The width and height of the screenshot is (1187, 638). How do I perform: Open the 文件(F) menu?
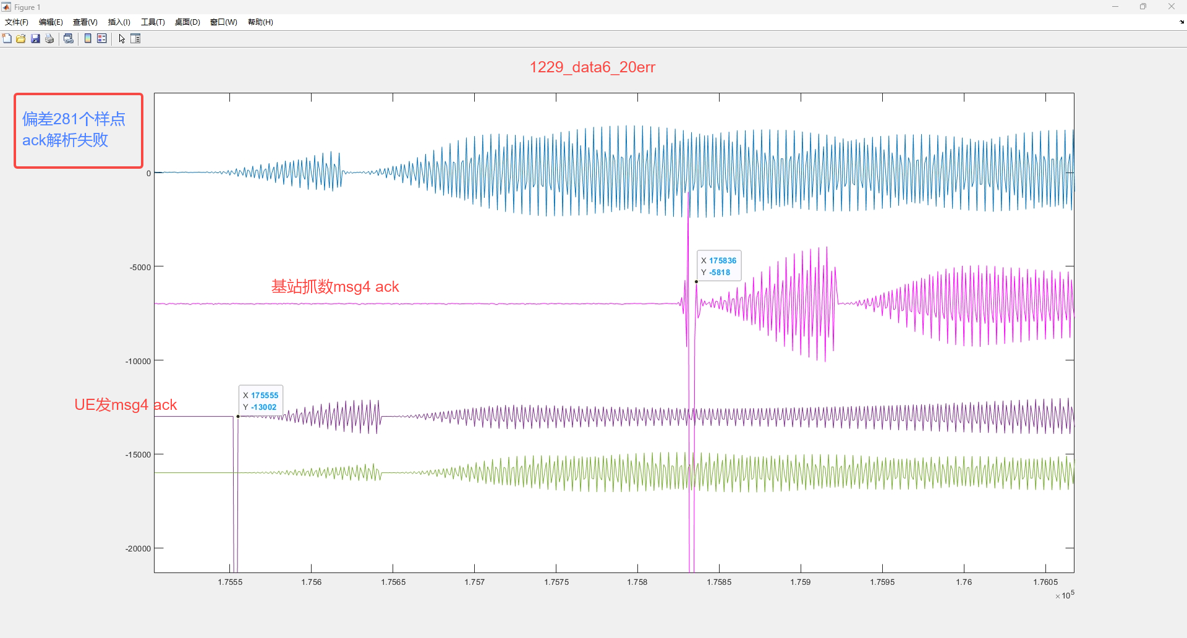click(17, 22)
